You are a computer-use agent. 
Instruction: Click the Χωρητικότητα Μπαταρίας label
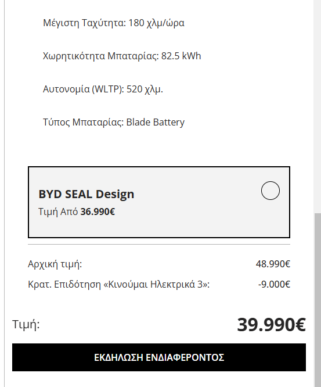[100, 56]
